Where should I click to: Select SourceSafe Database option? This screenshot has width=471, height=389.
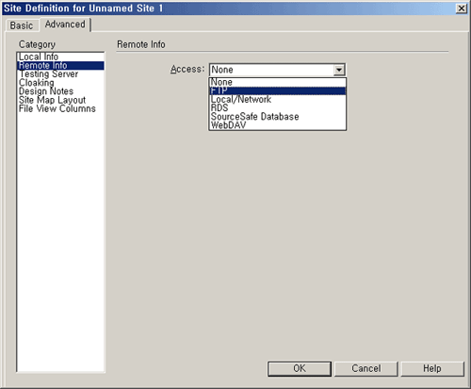(278, 117)
